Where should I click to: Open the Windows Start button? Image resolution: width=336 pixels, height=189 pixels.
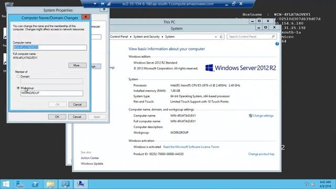click(6, 184)
